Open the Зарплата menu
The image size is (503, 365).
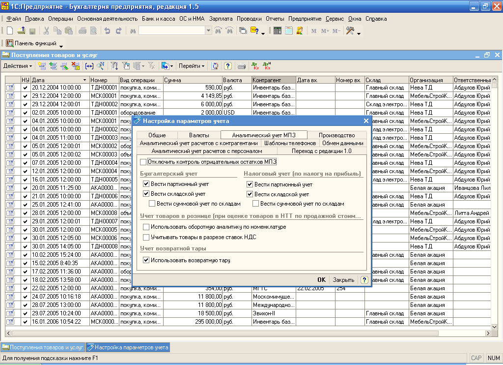pyautogui.click(x=221, y=19)
